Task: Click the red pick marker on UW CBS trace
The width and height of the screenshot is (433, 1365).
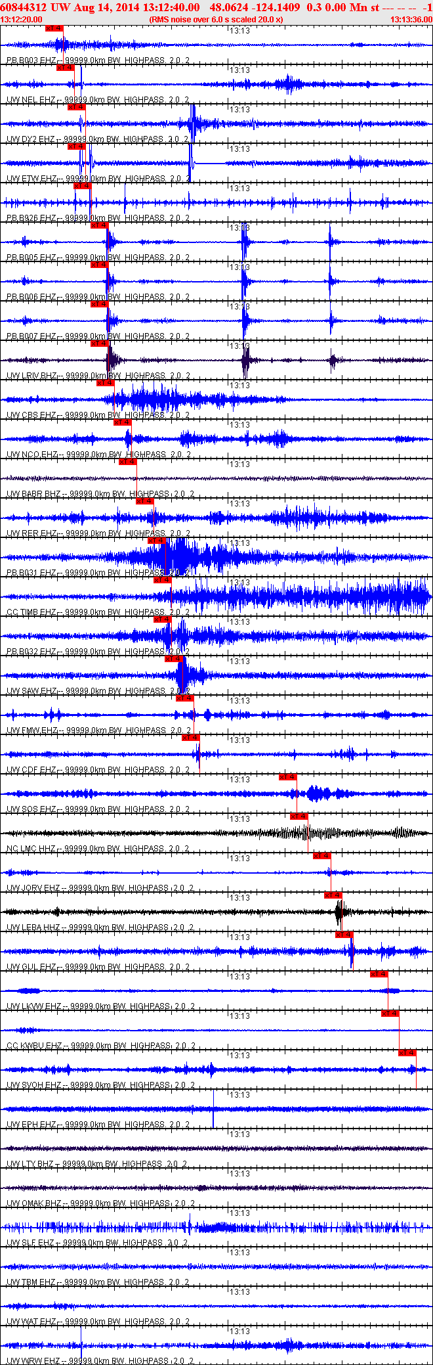Action: (106, 383)
